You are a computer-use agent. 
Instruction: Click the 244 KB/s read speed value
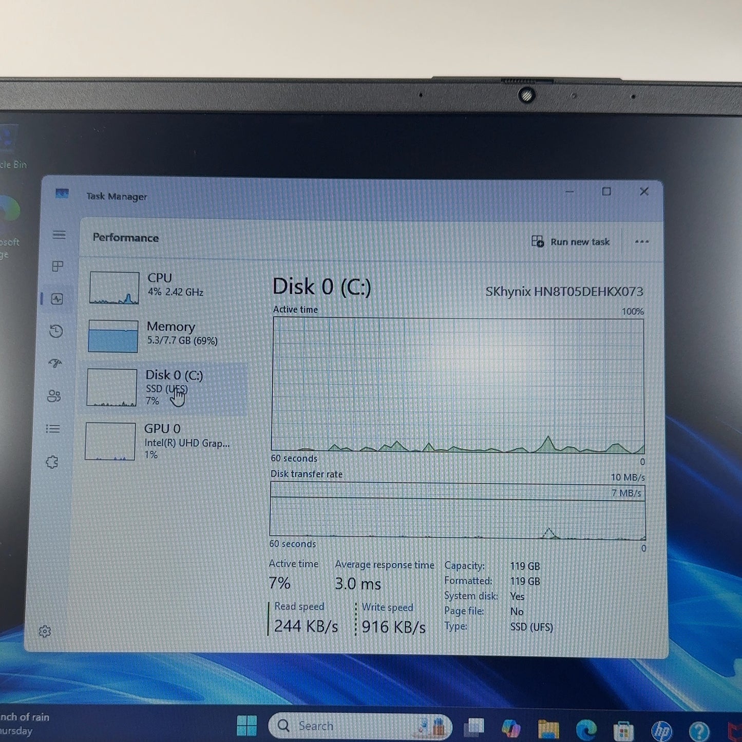coord(306,626)
